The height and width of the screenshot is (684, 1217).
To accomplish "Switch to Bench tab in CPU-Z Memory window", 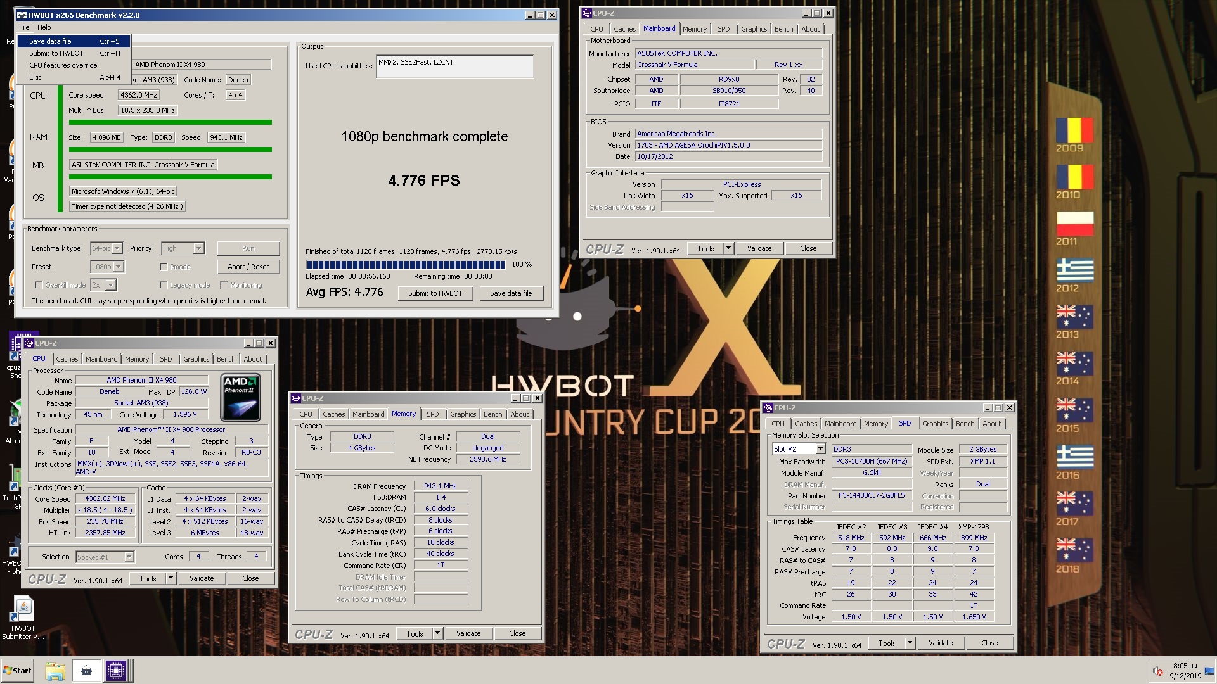I will pos(493,414).
